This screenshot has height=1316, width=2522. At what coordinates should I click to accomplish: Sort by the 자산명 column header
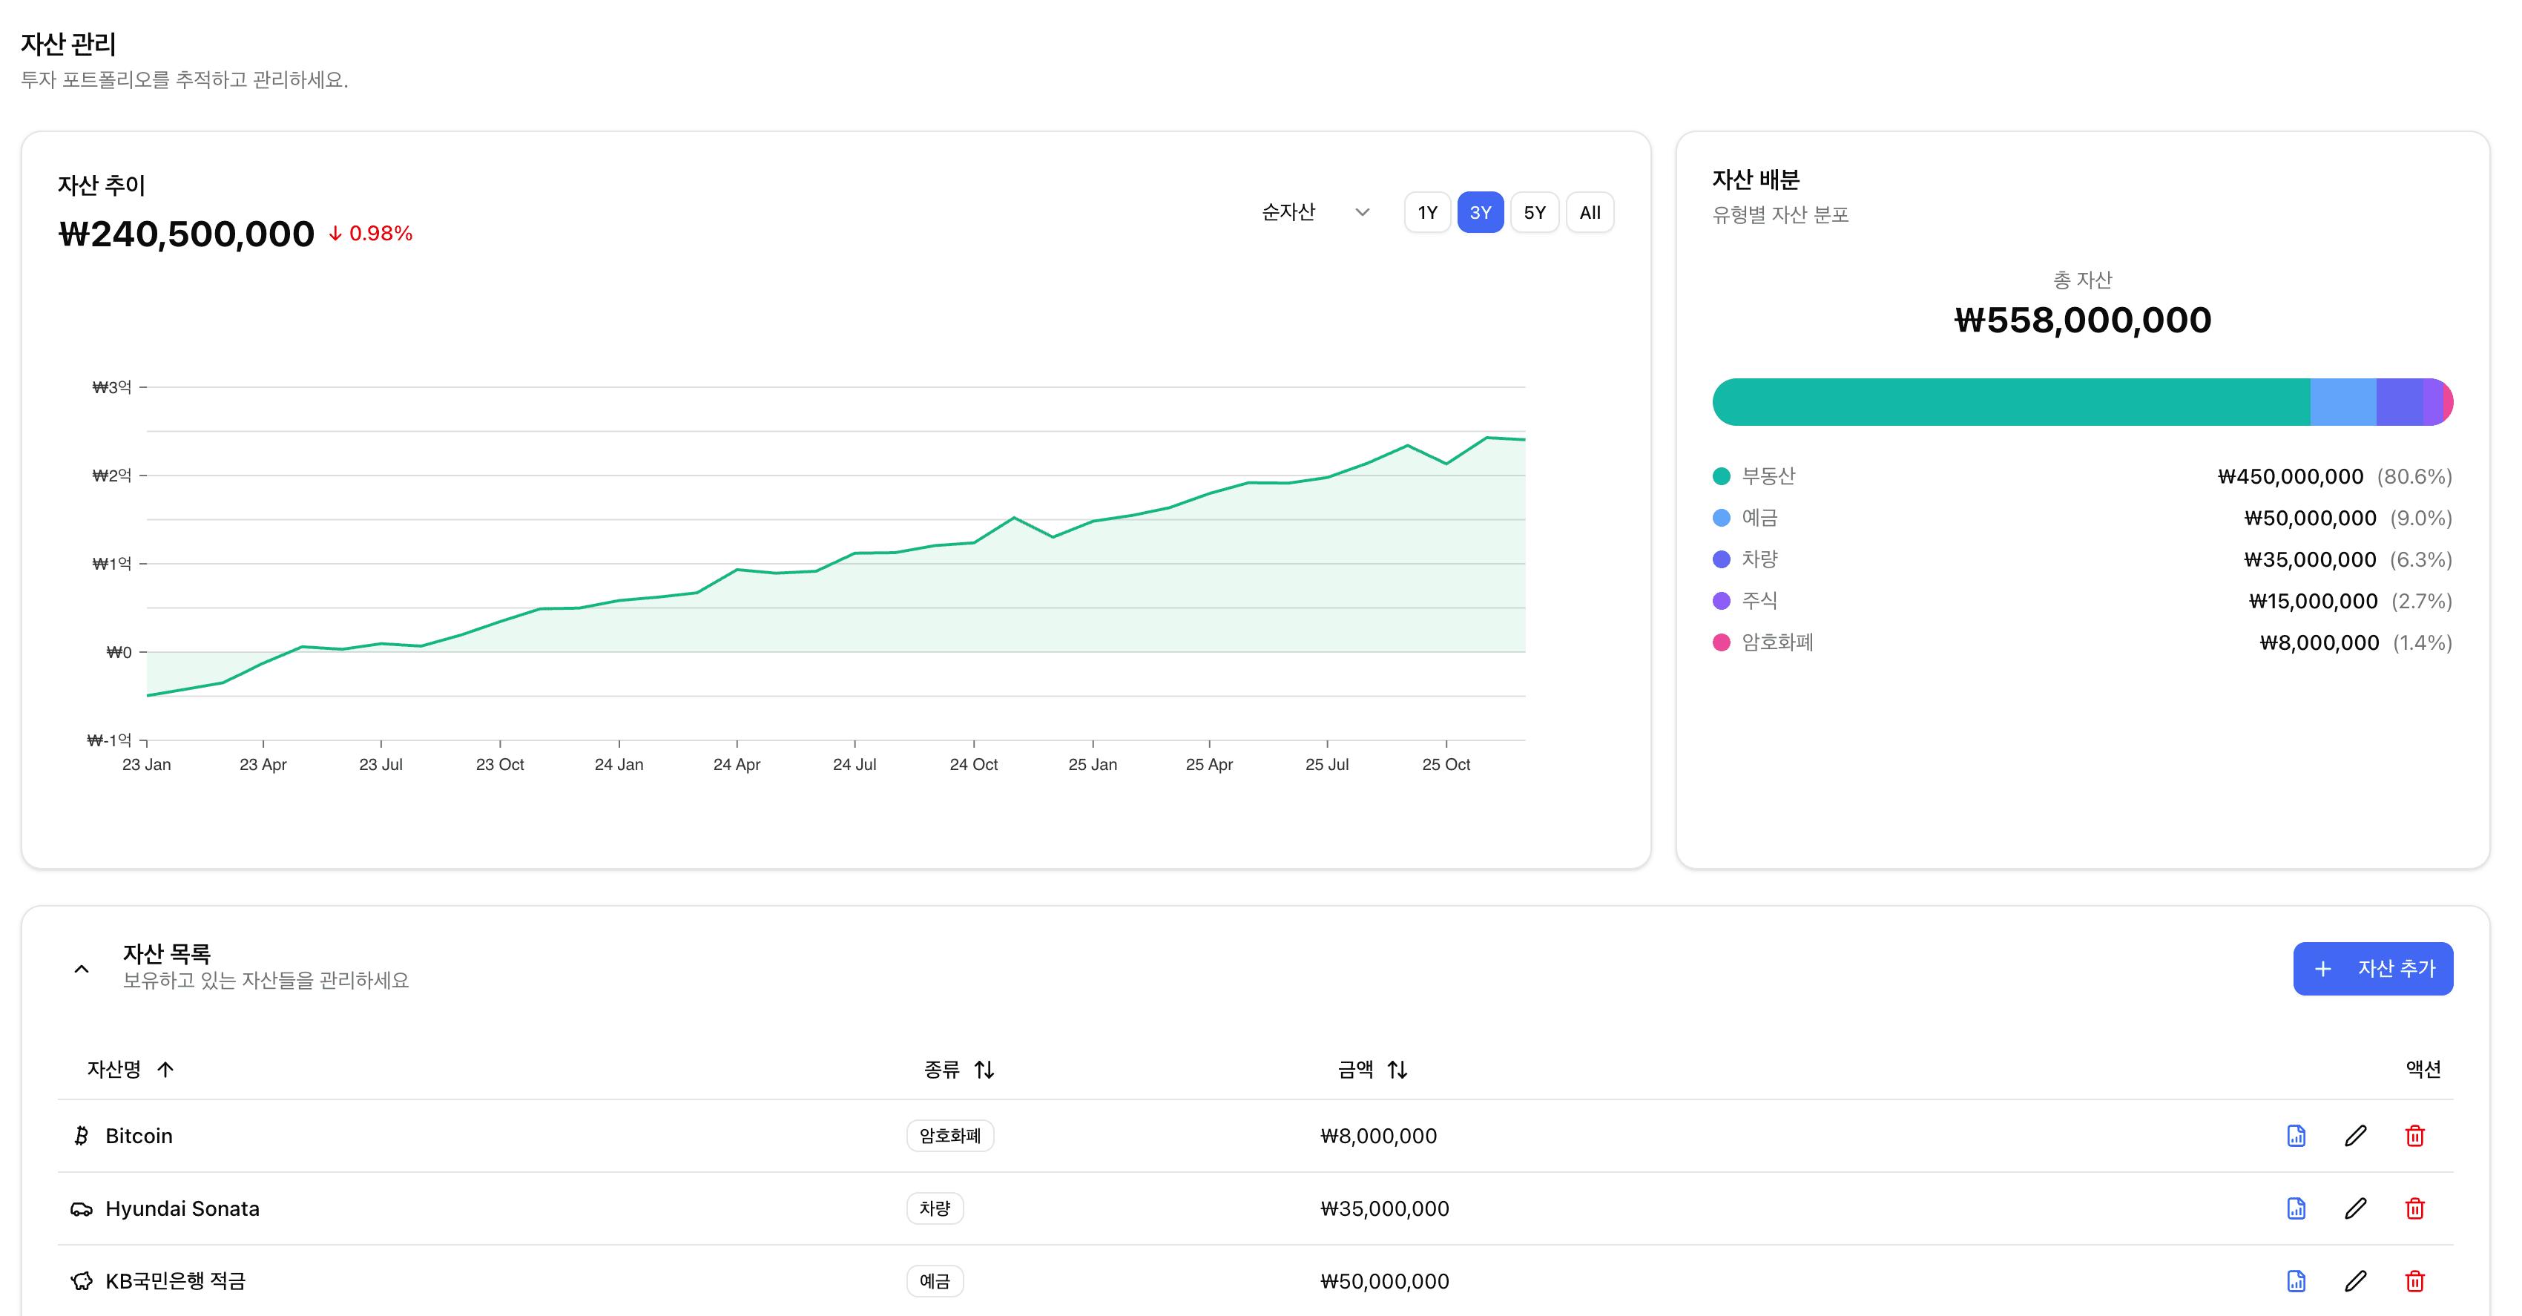pos(129,1069)
